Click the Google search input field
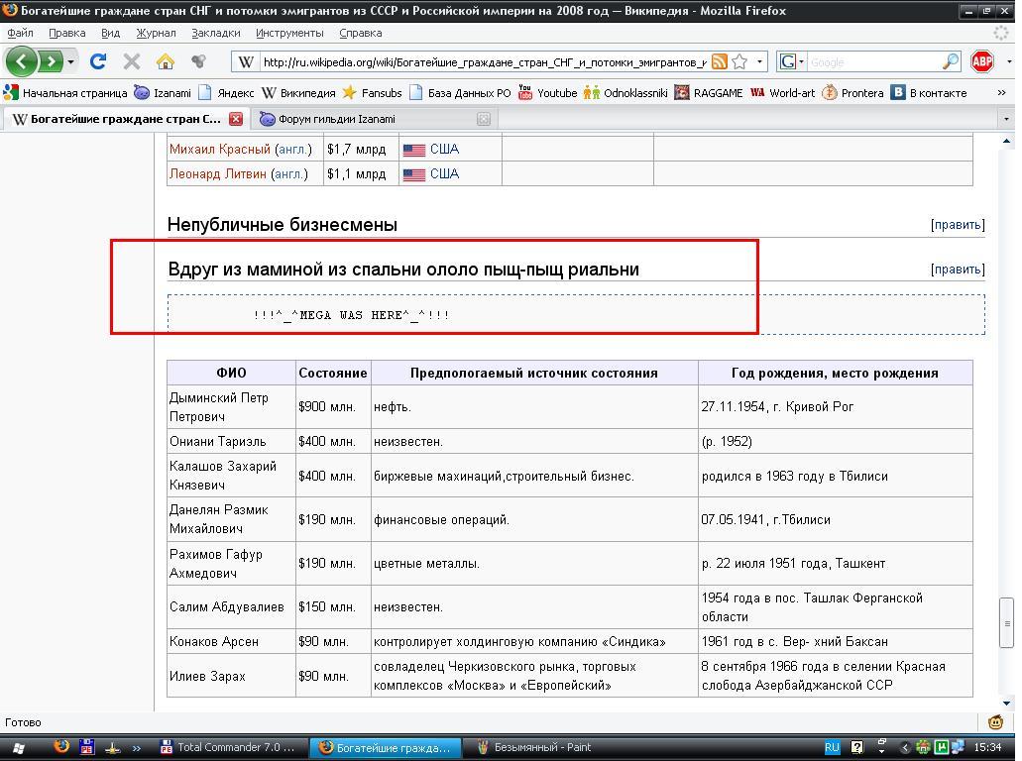Viewport: 1022px width, 761px height. [x=872, y=61]
